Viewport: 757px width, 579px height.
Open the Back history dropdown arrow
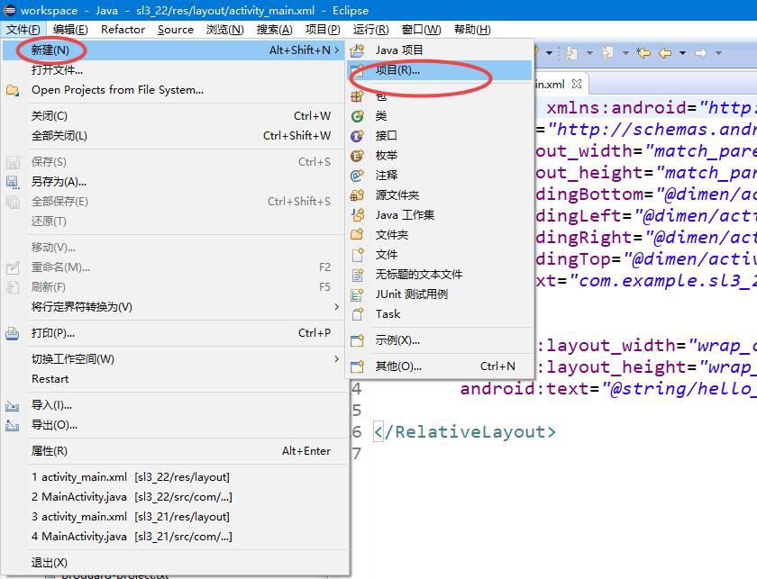683,53
